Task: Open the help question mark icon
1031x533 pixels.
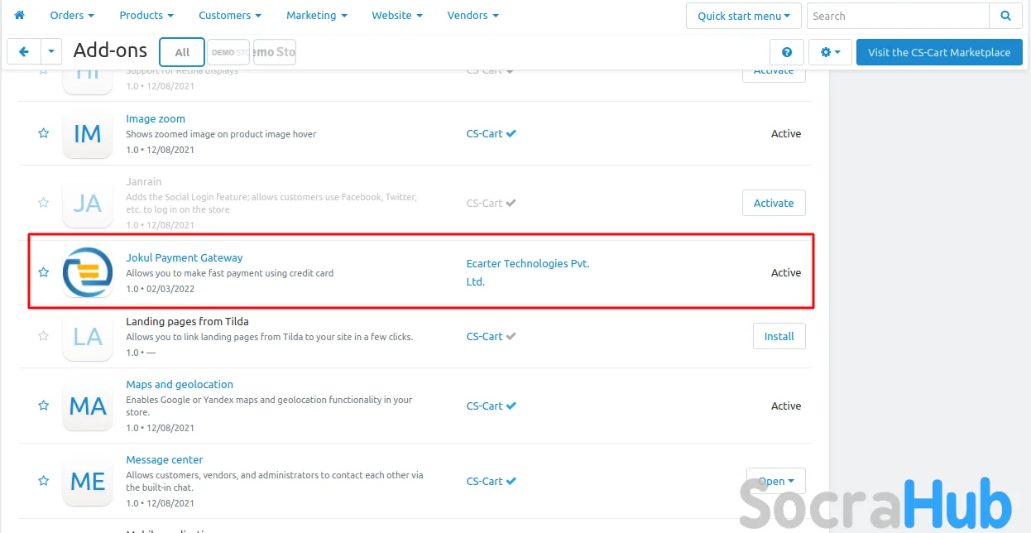Action: [786, 52]
